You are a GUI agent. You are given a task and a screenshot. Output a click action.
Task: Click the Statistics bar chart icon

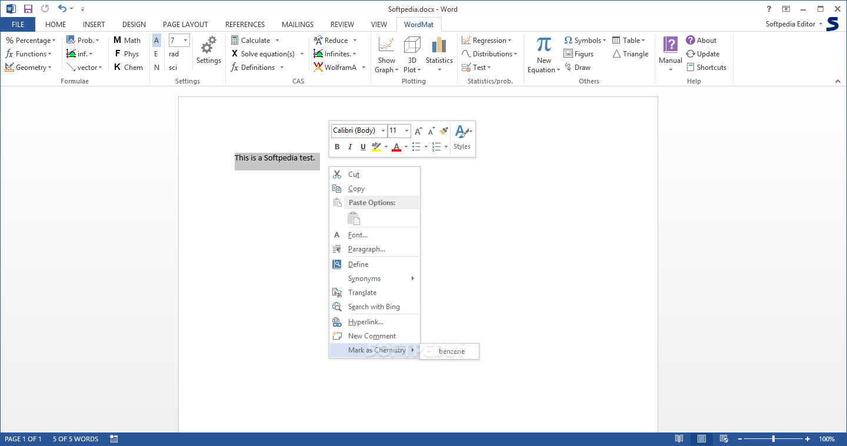pyautogui.click(x=439, y=46)
